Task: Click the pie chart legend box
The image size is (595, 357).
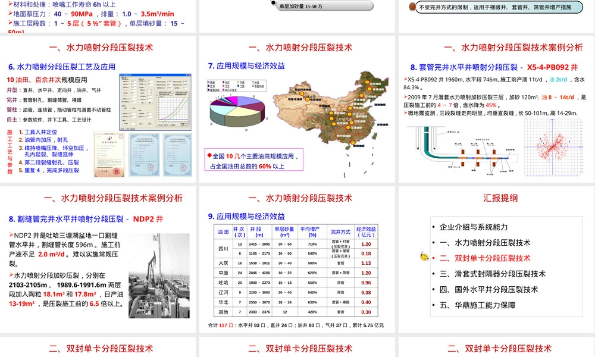Action: point(237,86)
